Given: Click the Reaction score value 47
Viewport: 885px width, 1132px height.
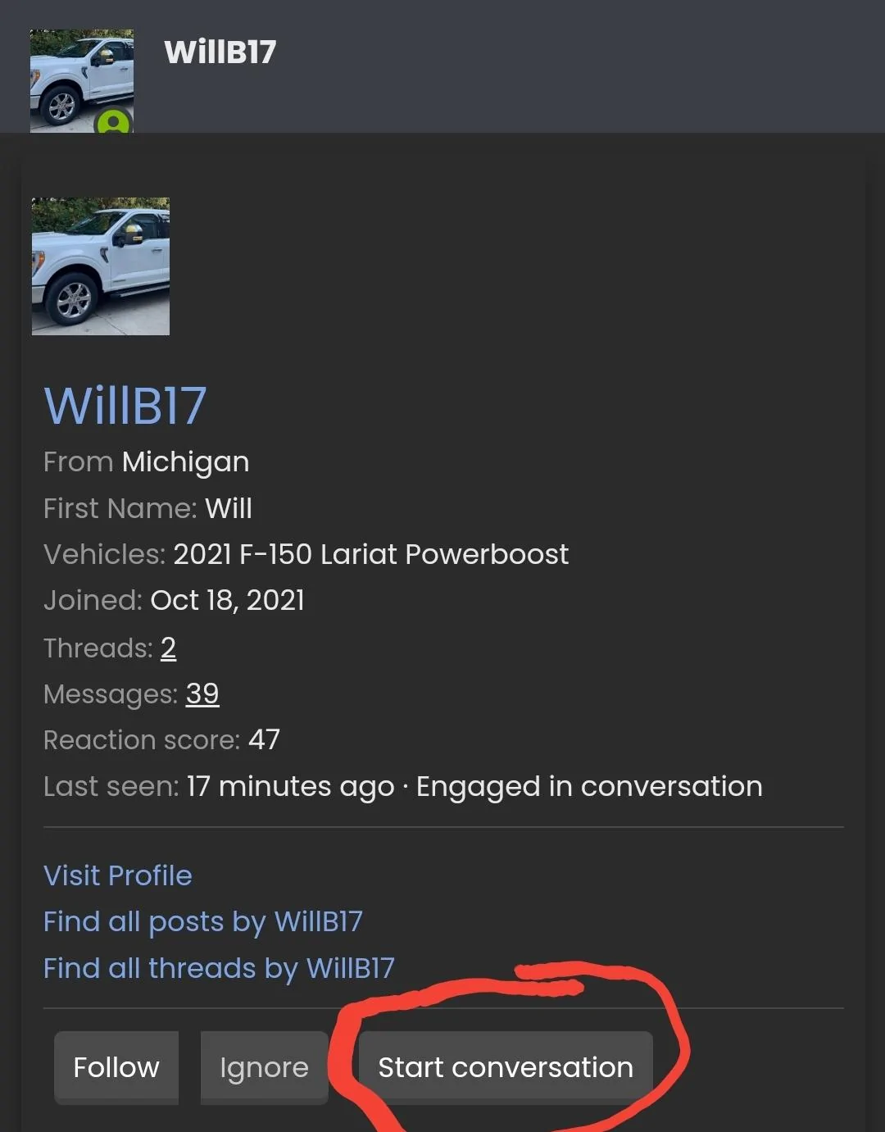Looking at the screenshot, I should [264, 740].
